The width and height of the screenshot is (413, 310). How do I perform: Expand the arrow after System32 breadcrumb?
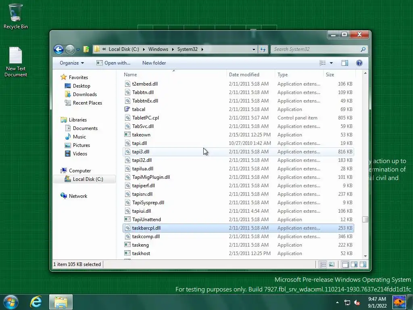(x=202, y=49)
